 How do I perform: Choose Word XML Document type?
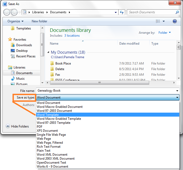108,155
